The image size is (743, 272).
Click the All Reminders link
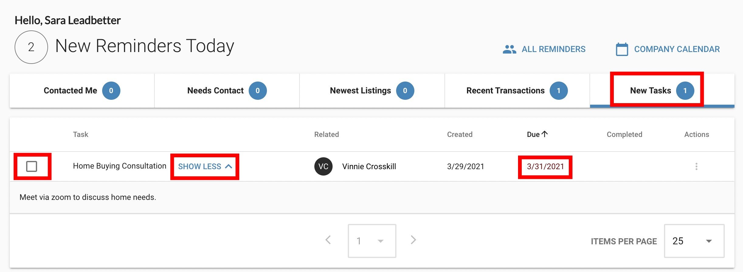coord(554,49)
